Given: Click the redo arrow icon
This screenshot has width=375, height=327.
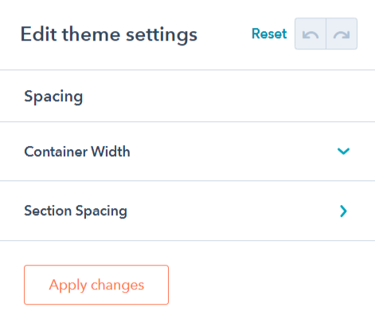Looking at the screenshot, I should (342, 33).
